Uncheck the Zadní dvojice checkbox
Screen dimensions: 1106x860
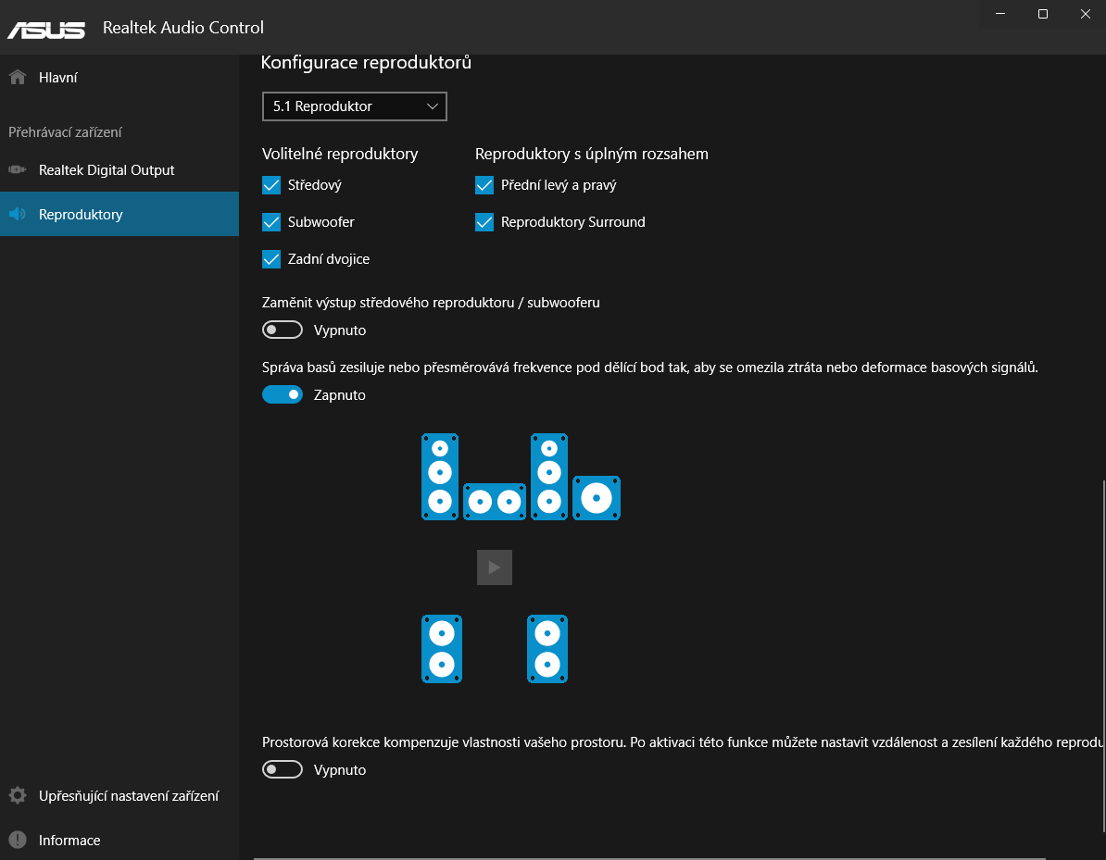(x=271, y=259)
